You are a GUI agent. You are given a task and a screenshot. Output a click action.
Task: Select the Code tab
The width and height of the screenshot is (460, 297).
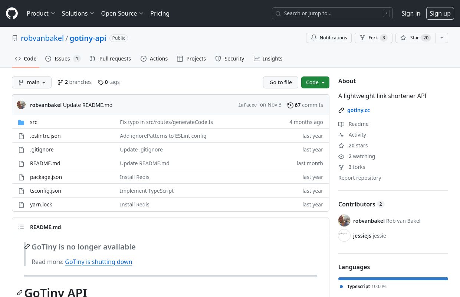coord(26,59)
